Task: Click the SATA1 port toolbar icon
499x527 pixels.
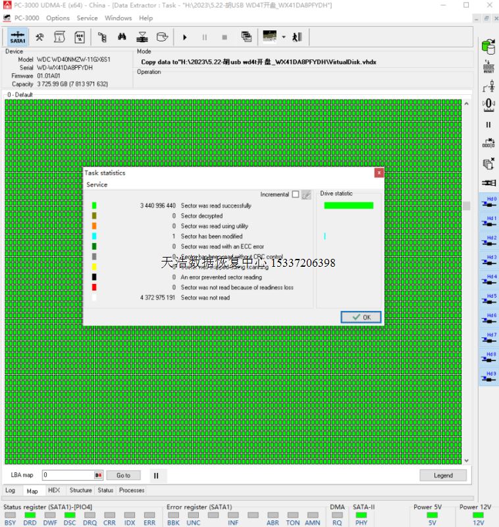Action: point(18,38)
